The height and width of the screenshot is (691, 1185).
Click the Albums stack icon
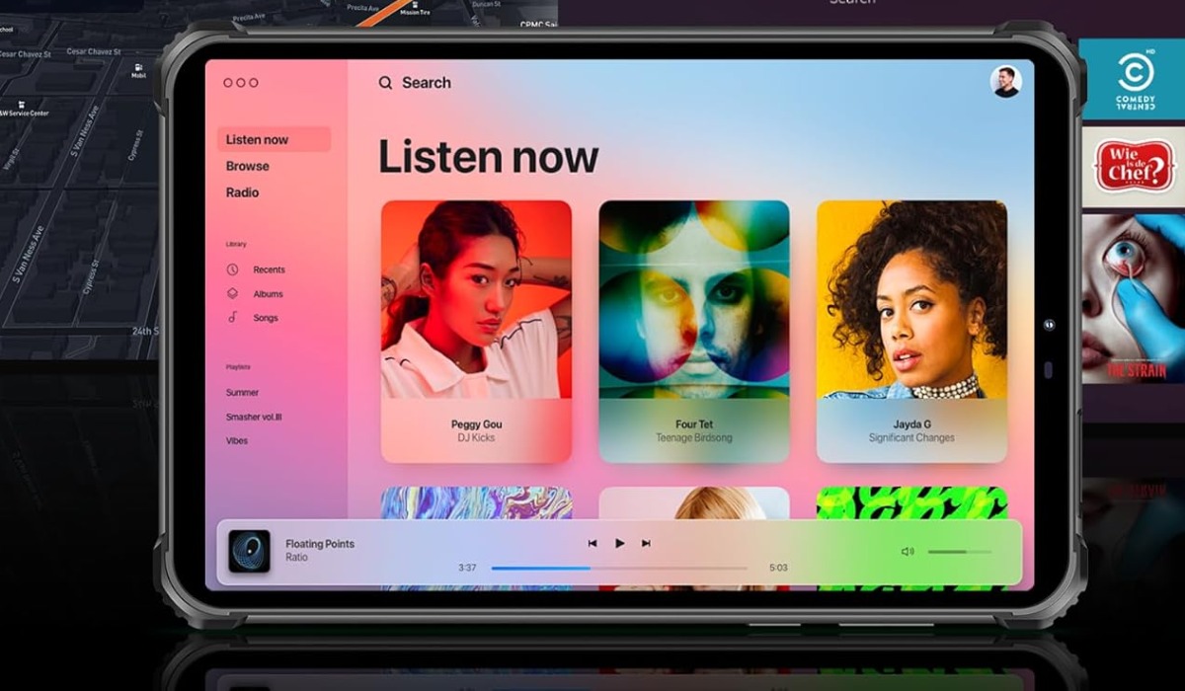[233, 293]
